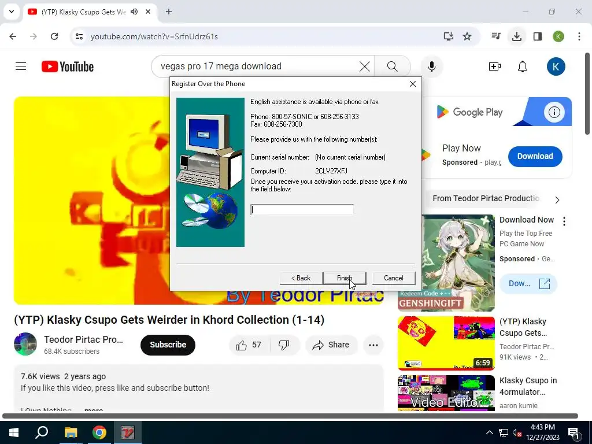Viewport: 592px width, 444px height.
Task: Click the vertical page scrollbar
Action: [587, 94]
